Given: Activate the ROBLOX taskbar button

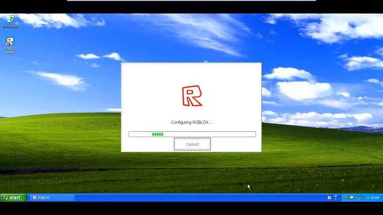Looking at the screenshot, I should (52, 198).
